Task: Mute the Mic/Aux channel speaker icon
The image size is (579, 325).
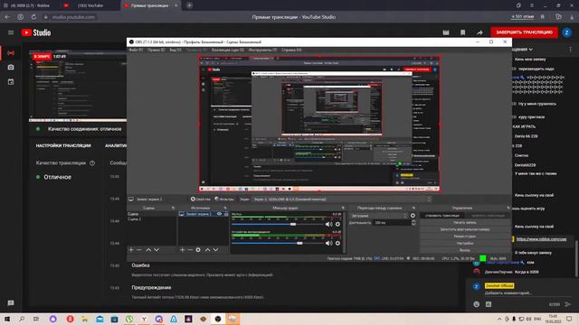Action: pos(328,224)
